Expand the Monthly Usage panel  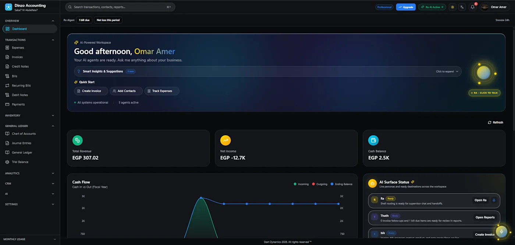(x=30, y=239)
